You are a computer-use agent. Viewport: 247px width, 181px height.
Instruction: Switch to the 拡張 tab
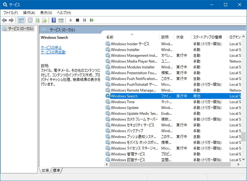(45, 171)
